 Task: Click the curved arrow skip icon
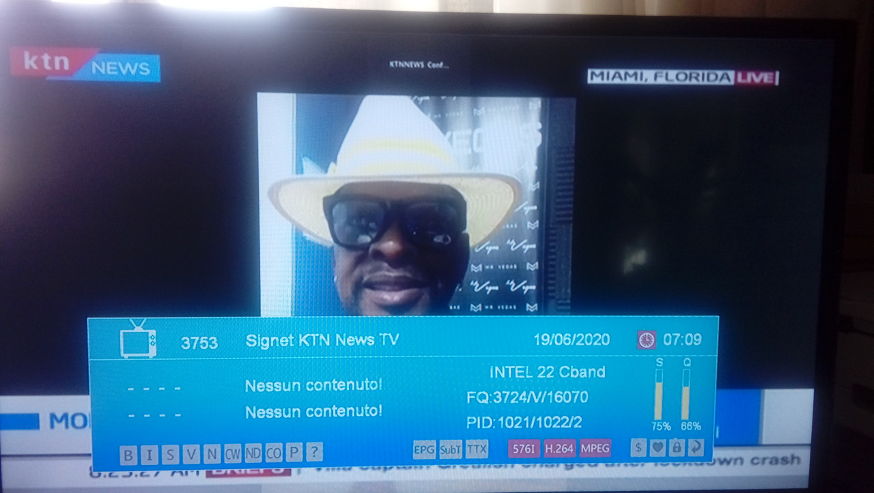(695, 447)
